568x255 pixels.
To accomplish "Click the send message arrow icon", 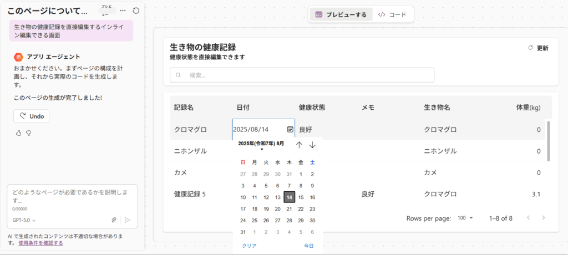I will [128, 220].
